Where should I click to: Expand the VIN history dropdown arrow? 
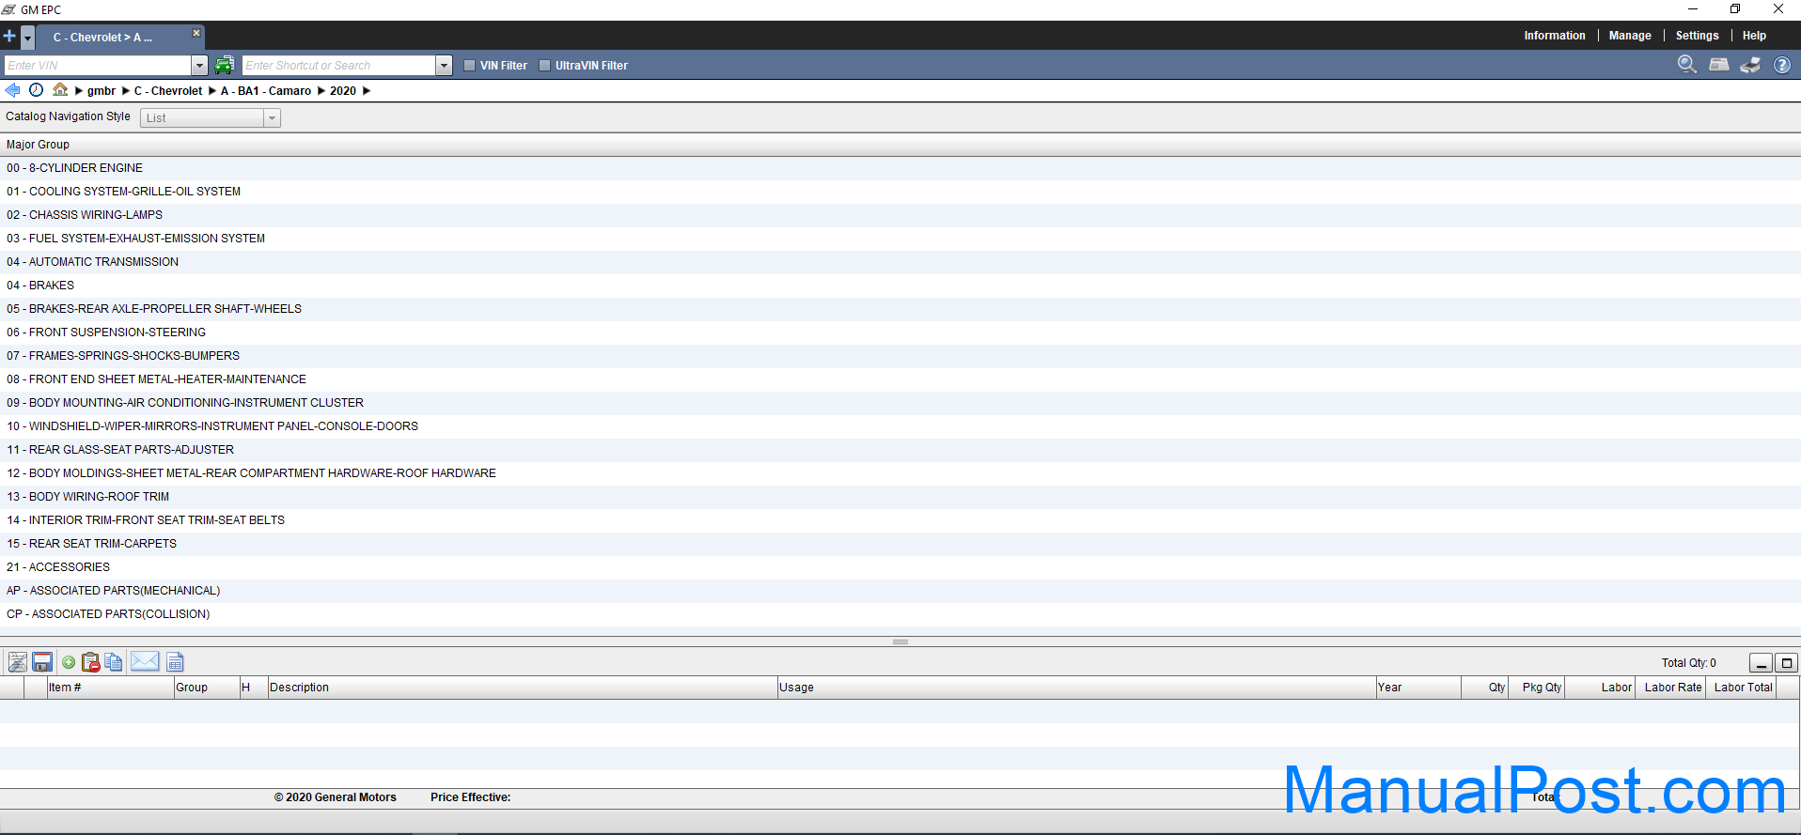click(199, 66)
